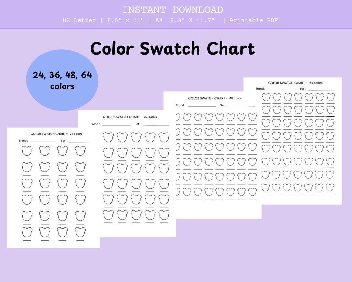Click "COLOR SWATCH CHART - 36 colors" page title

point(130,117)
